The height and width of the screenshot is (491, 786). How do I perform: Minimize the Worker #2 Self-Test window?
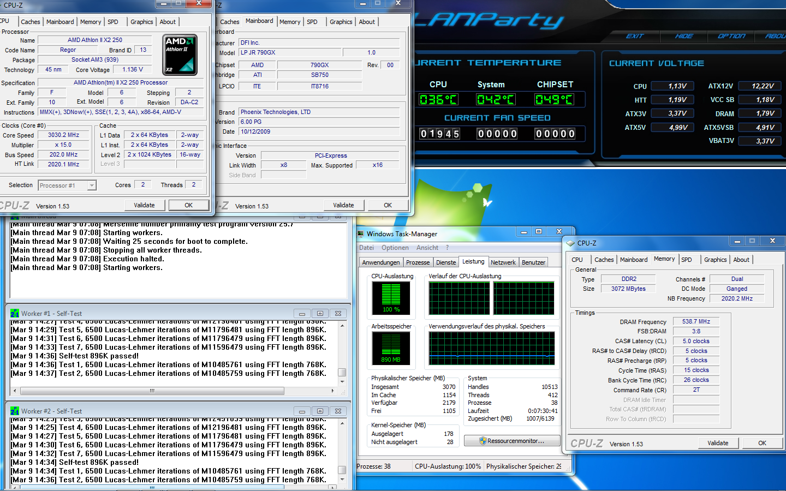click(302, 411)
